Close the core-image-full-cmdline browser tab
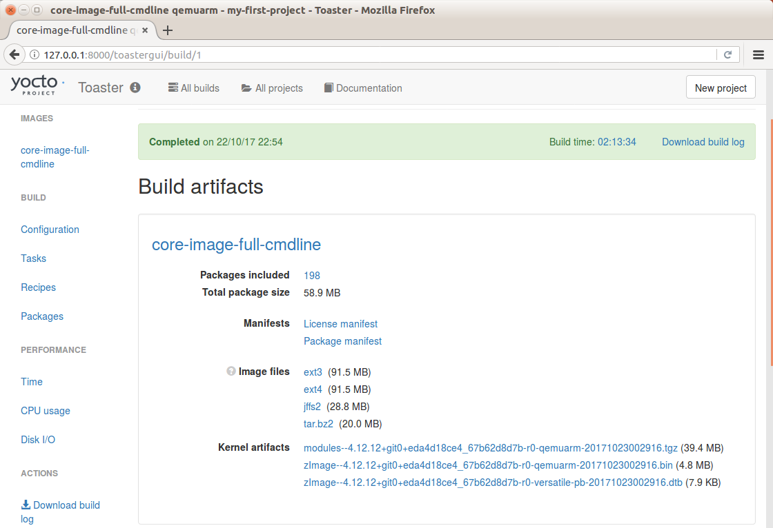This screenshot has height=528, width=773. pos(145,30)
